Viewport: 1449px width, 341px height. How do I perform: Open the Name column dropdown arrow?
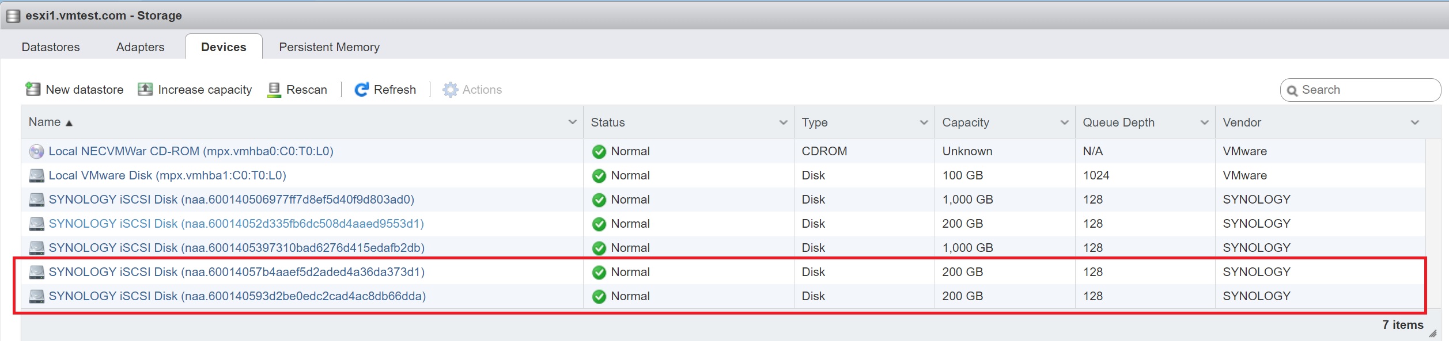click(x=572, y=122)
